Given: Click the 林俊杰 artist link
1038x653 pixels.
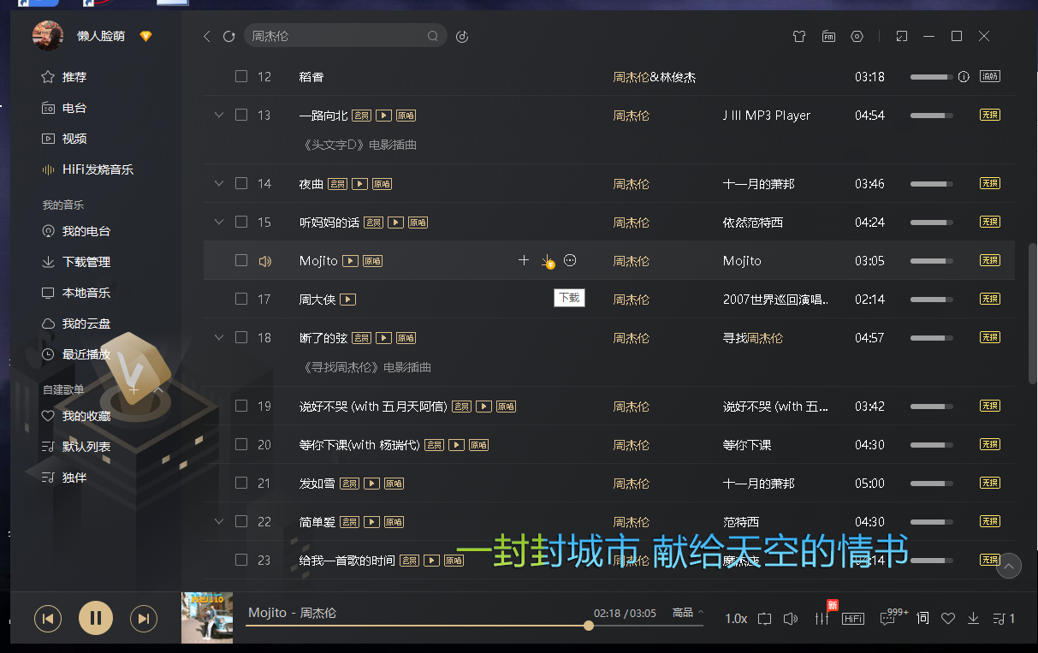Looking at the screenshot, I should pos(678,77).
